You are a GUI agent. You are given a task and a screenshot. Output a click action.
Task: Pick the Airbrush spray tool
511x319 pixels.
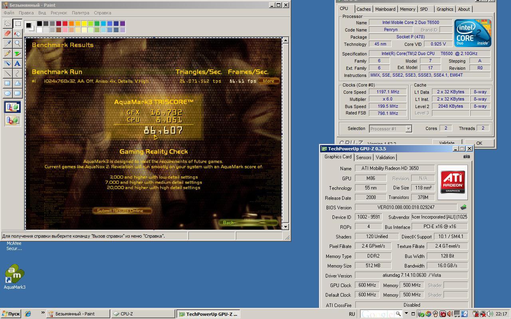coord(8,63)
